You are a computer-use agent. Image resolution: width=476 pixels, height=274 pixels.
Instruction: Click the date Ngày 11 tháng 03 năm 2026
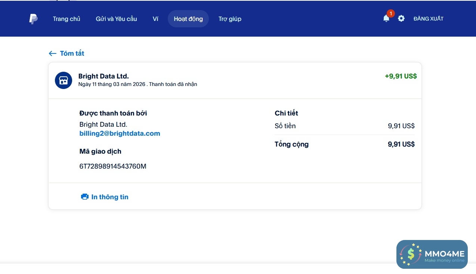point(112,84)
